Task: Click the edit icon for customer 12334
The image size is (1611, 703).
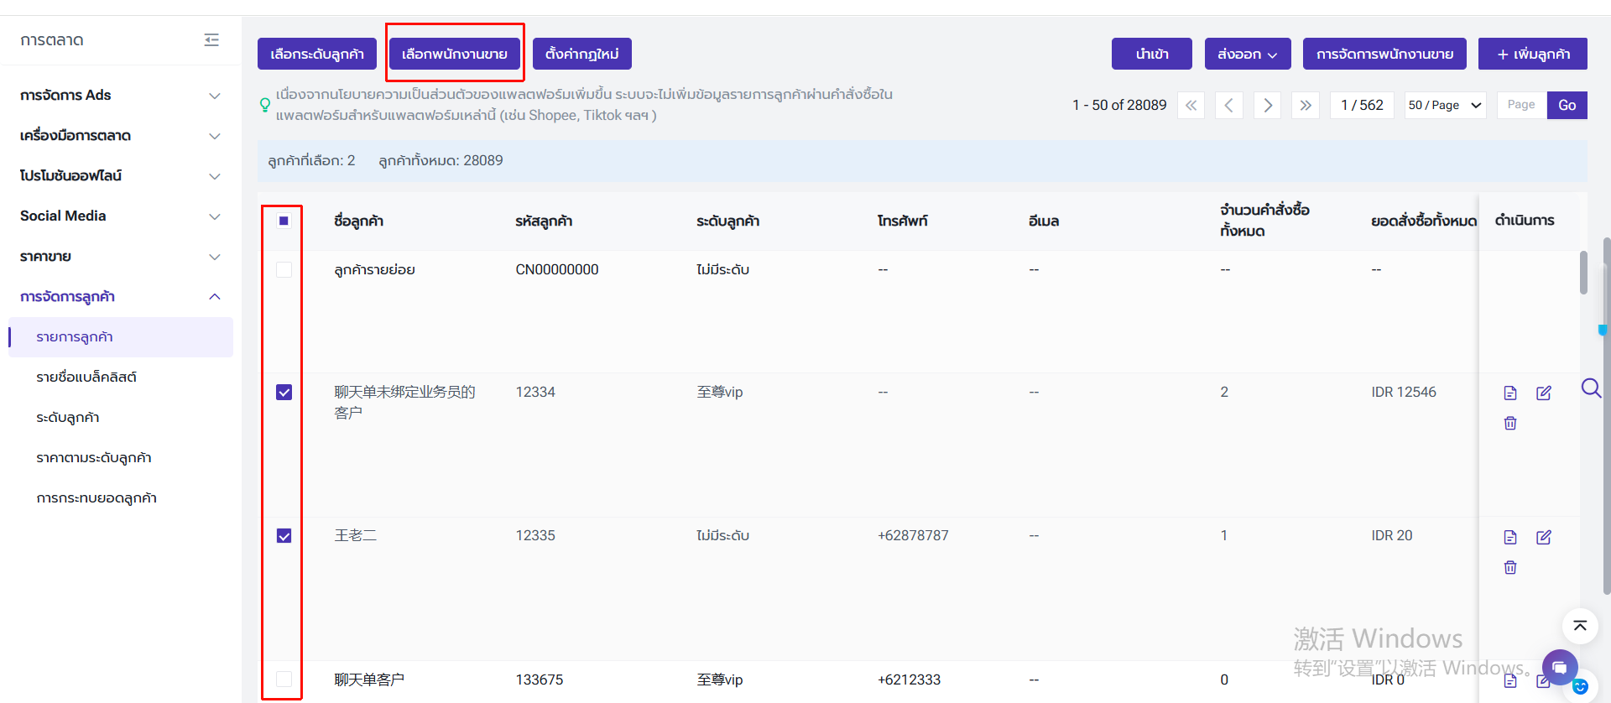Action: [x=1543, y=393]
